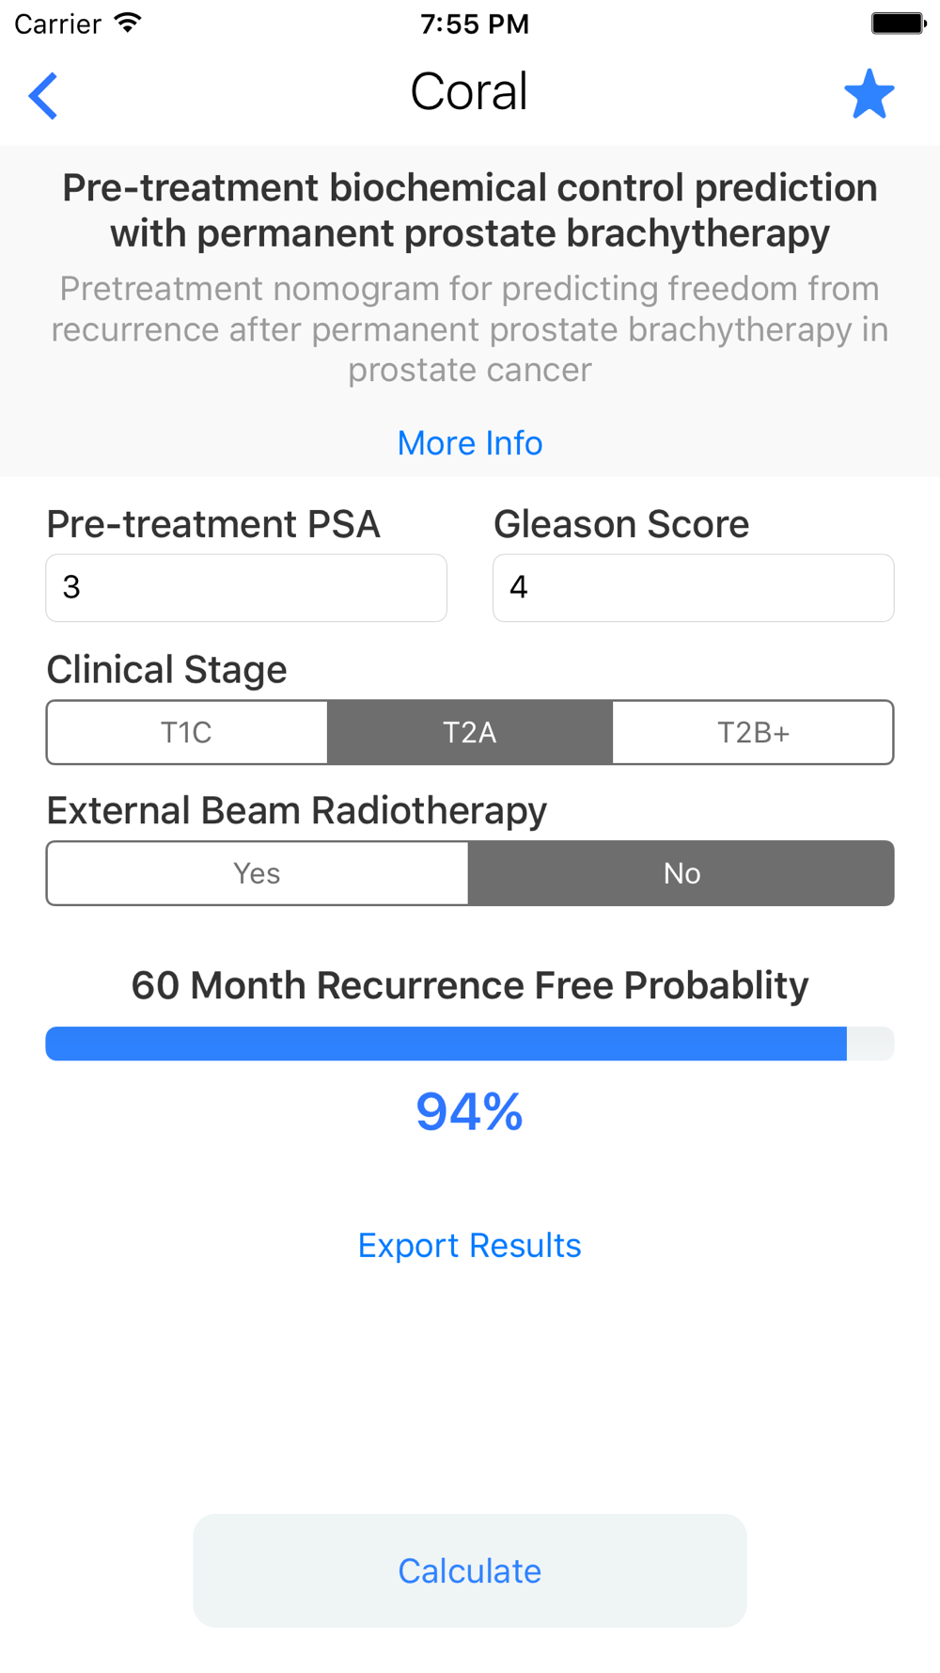
Task: Select the T2B+ clinical stage
Action: [x=753, y=732]
